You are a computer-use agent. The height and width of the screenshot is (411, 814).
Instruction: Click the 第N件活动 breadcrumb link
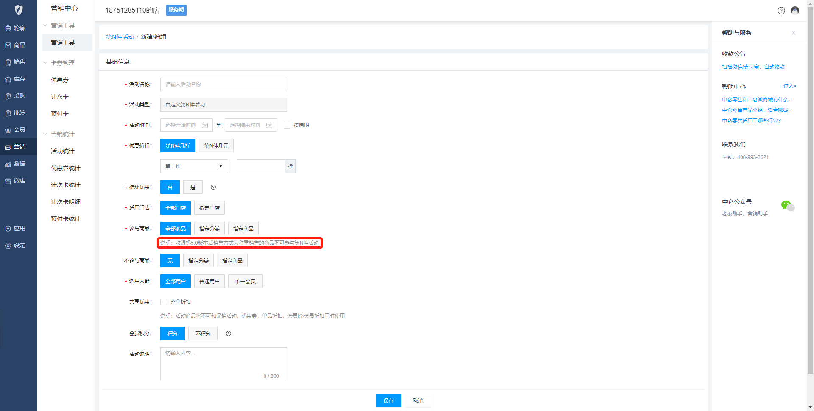pos(120,37)
